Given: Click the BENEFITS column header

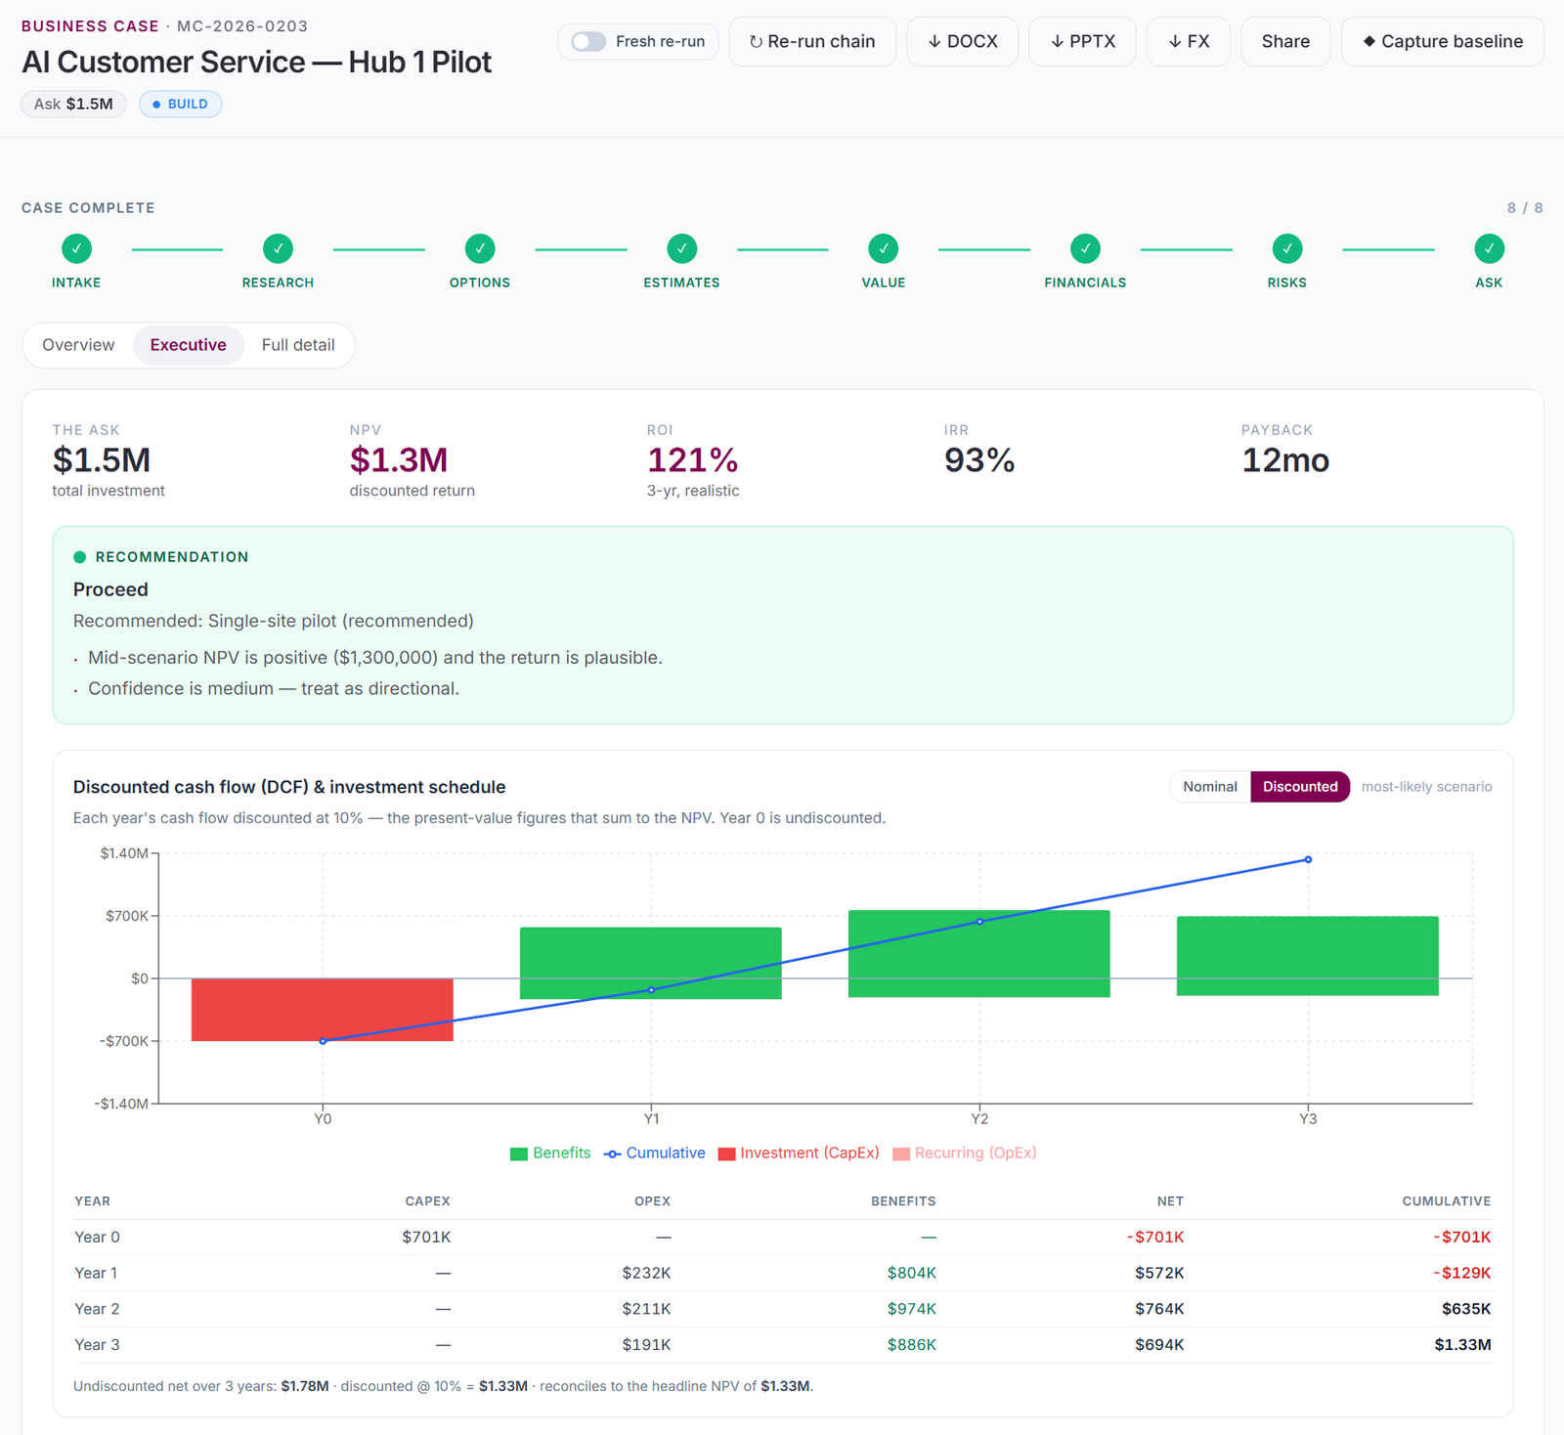Looking at the screenshot, I should coord(903,1201).
